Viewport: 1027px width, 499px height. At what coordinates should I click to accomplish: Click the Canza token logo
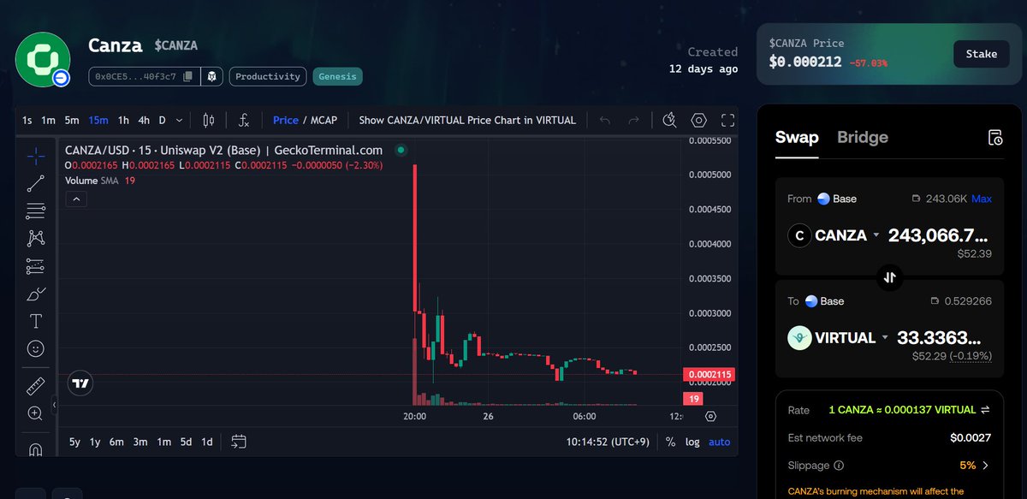(43, 59)
